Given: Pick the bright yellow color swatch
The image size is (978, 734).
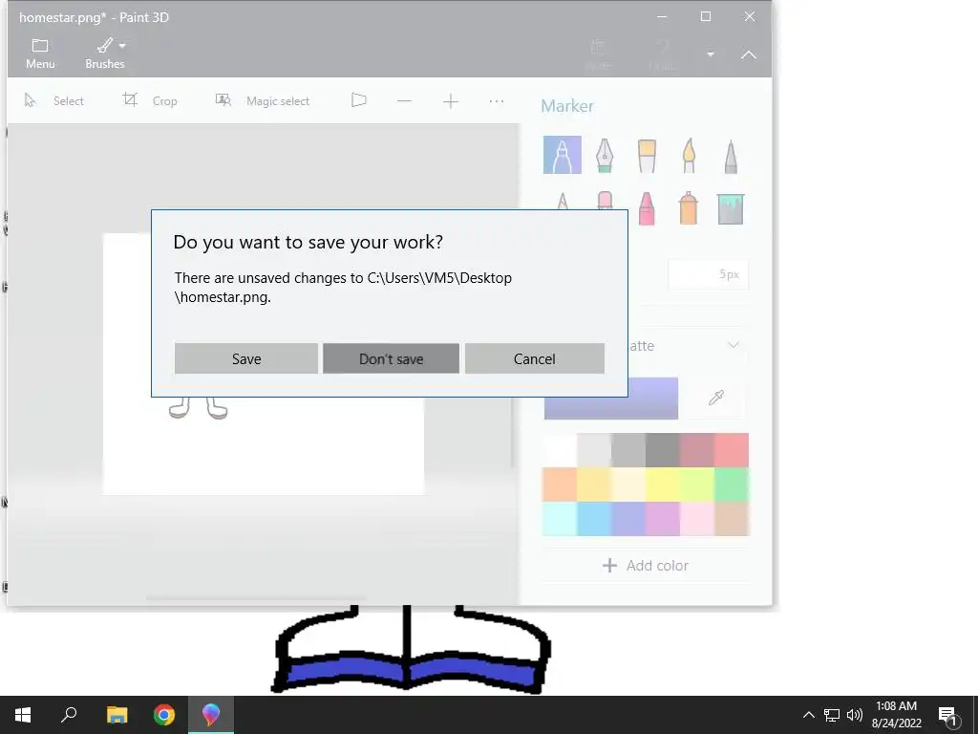Looking at the screenshot, I should tap(663, 485).
